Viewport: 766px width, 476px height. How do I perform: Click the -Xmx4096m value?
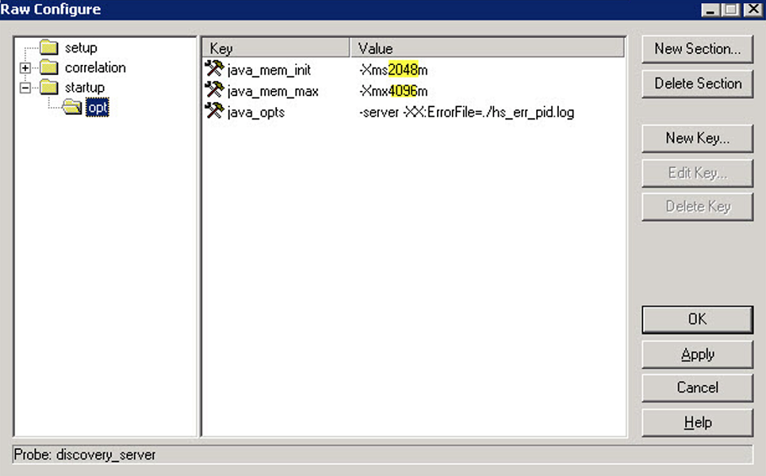393,91
